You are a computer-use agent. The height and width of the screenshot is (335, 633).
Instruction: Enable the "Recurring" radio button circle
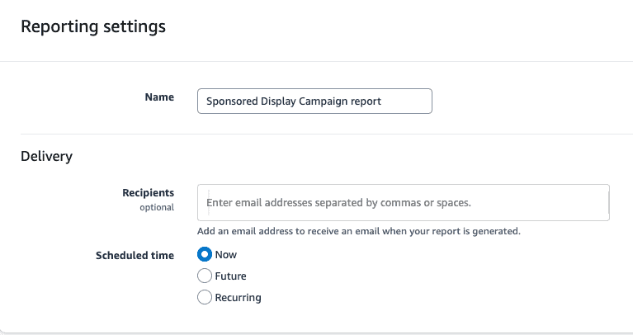(x=205, y=297)
